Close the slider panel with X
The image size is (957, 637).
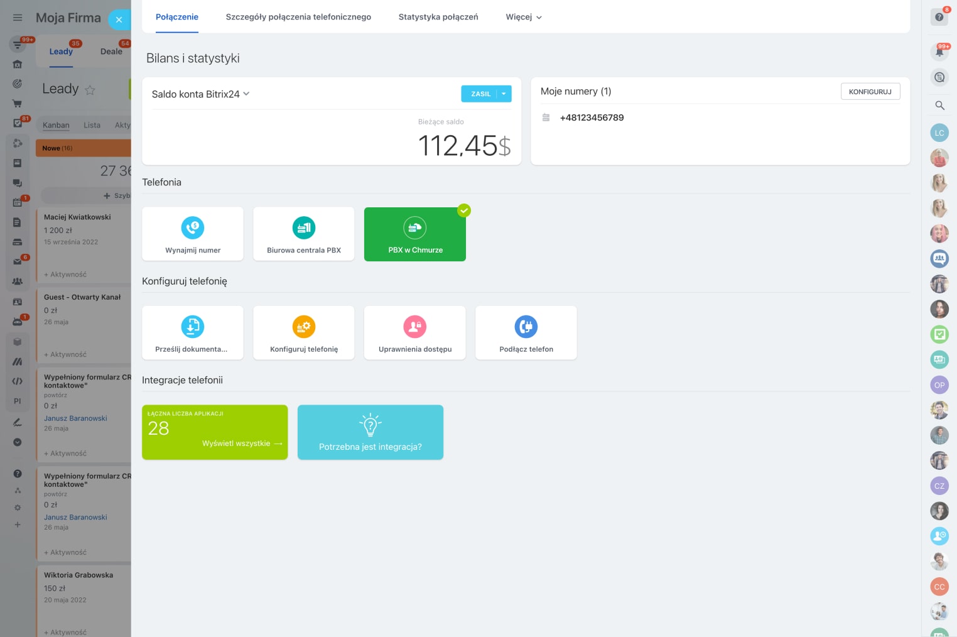pos(119,19)
